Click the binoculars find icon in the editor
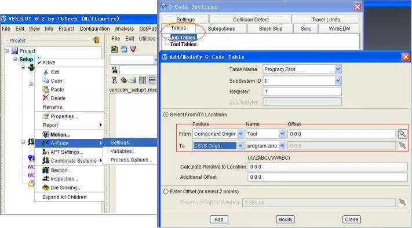Screen dimensions: 412x228 [x=115, y=70]
